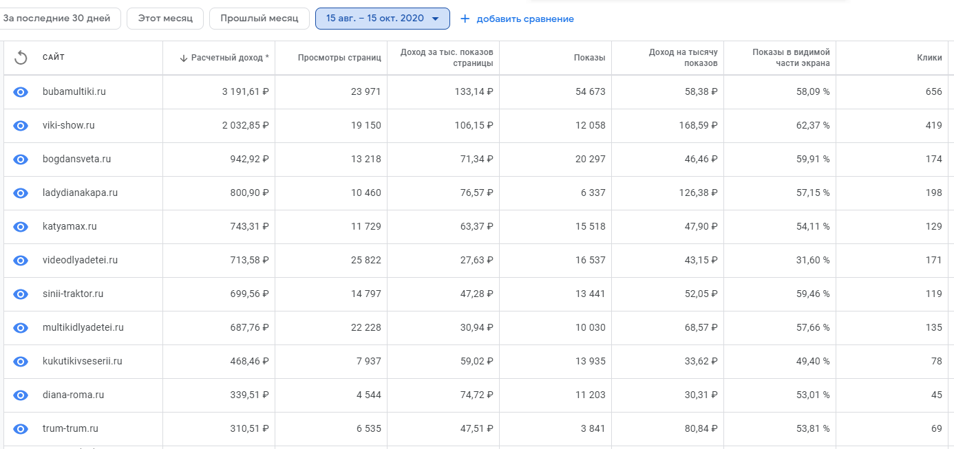Select the Прошлый месяц range
The width and height of the screenshot is (954, 449).
pyautogui.click(x=259, y=19)
